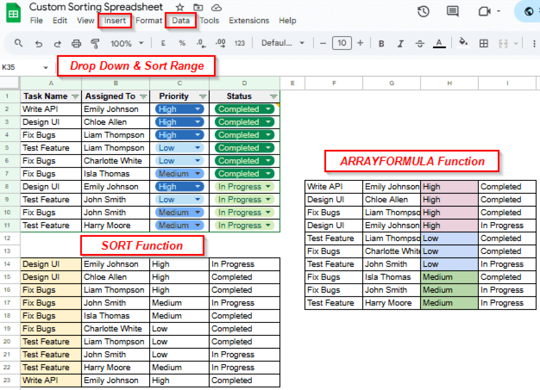Open the Completed status dropdown in row 2

pyautogui.click(x=268, y=109)
